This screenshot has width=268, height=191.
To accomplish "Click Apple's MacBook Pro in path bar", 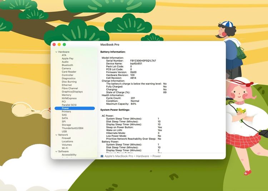I will click(119, 156).
